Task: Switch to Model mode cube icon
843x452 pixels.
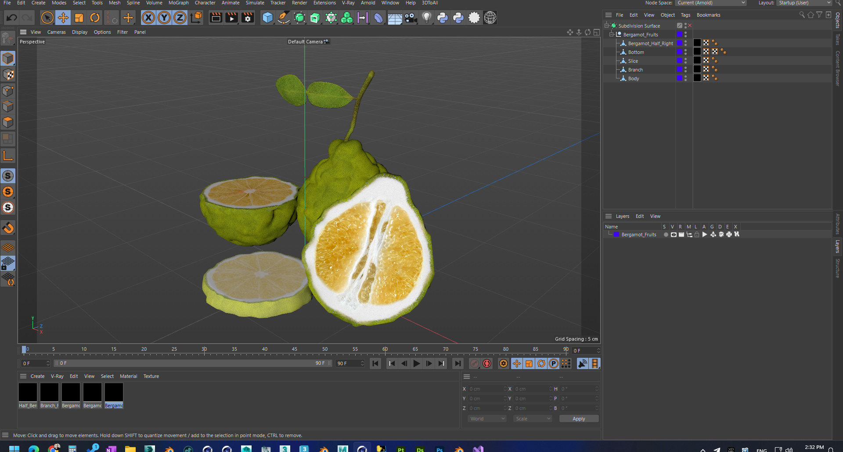Action: 8,58
